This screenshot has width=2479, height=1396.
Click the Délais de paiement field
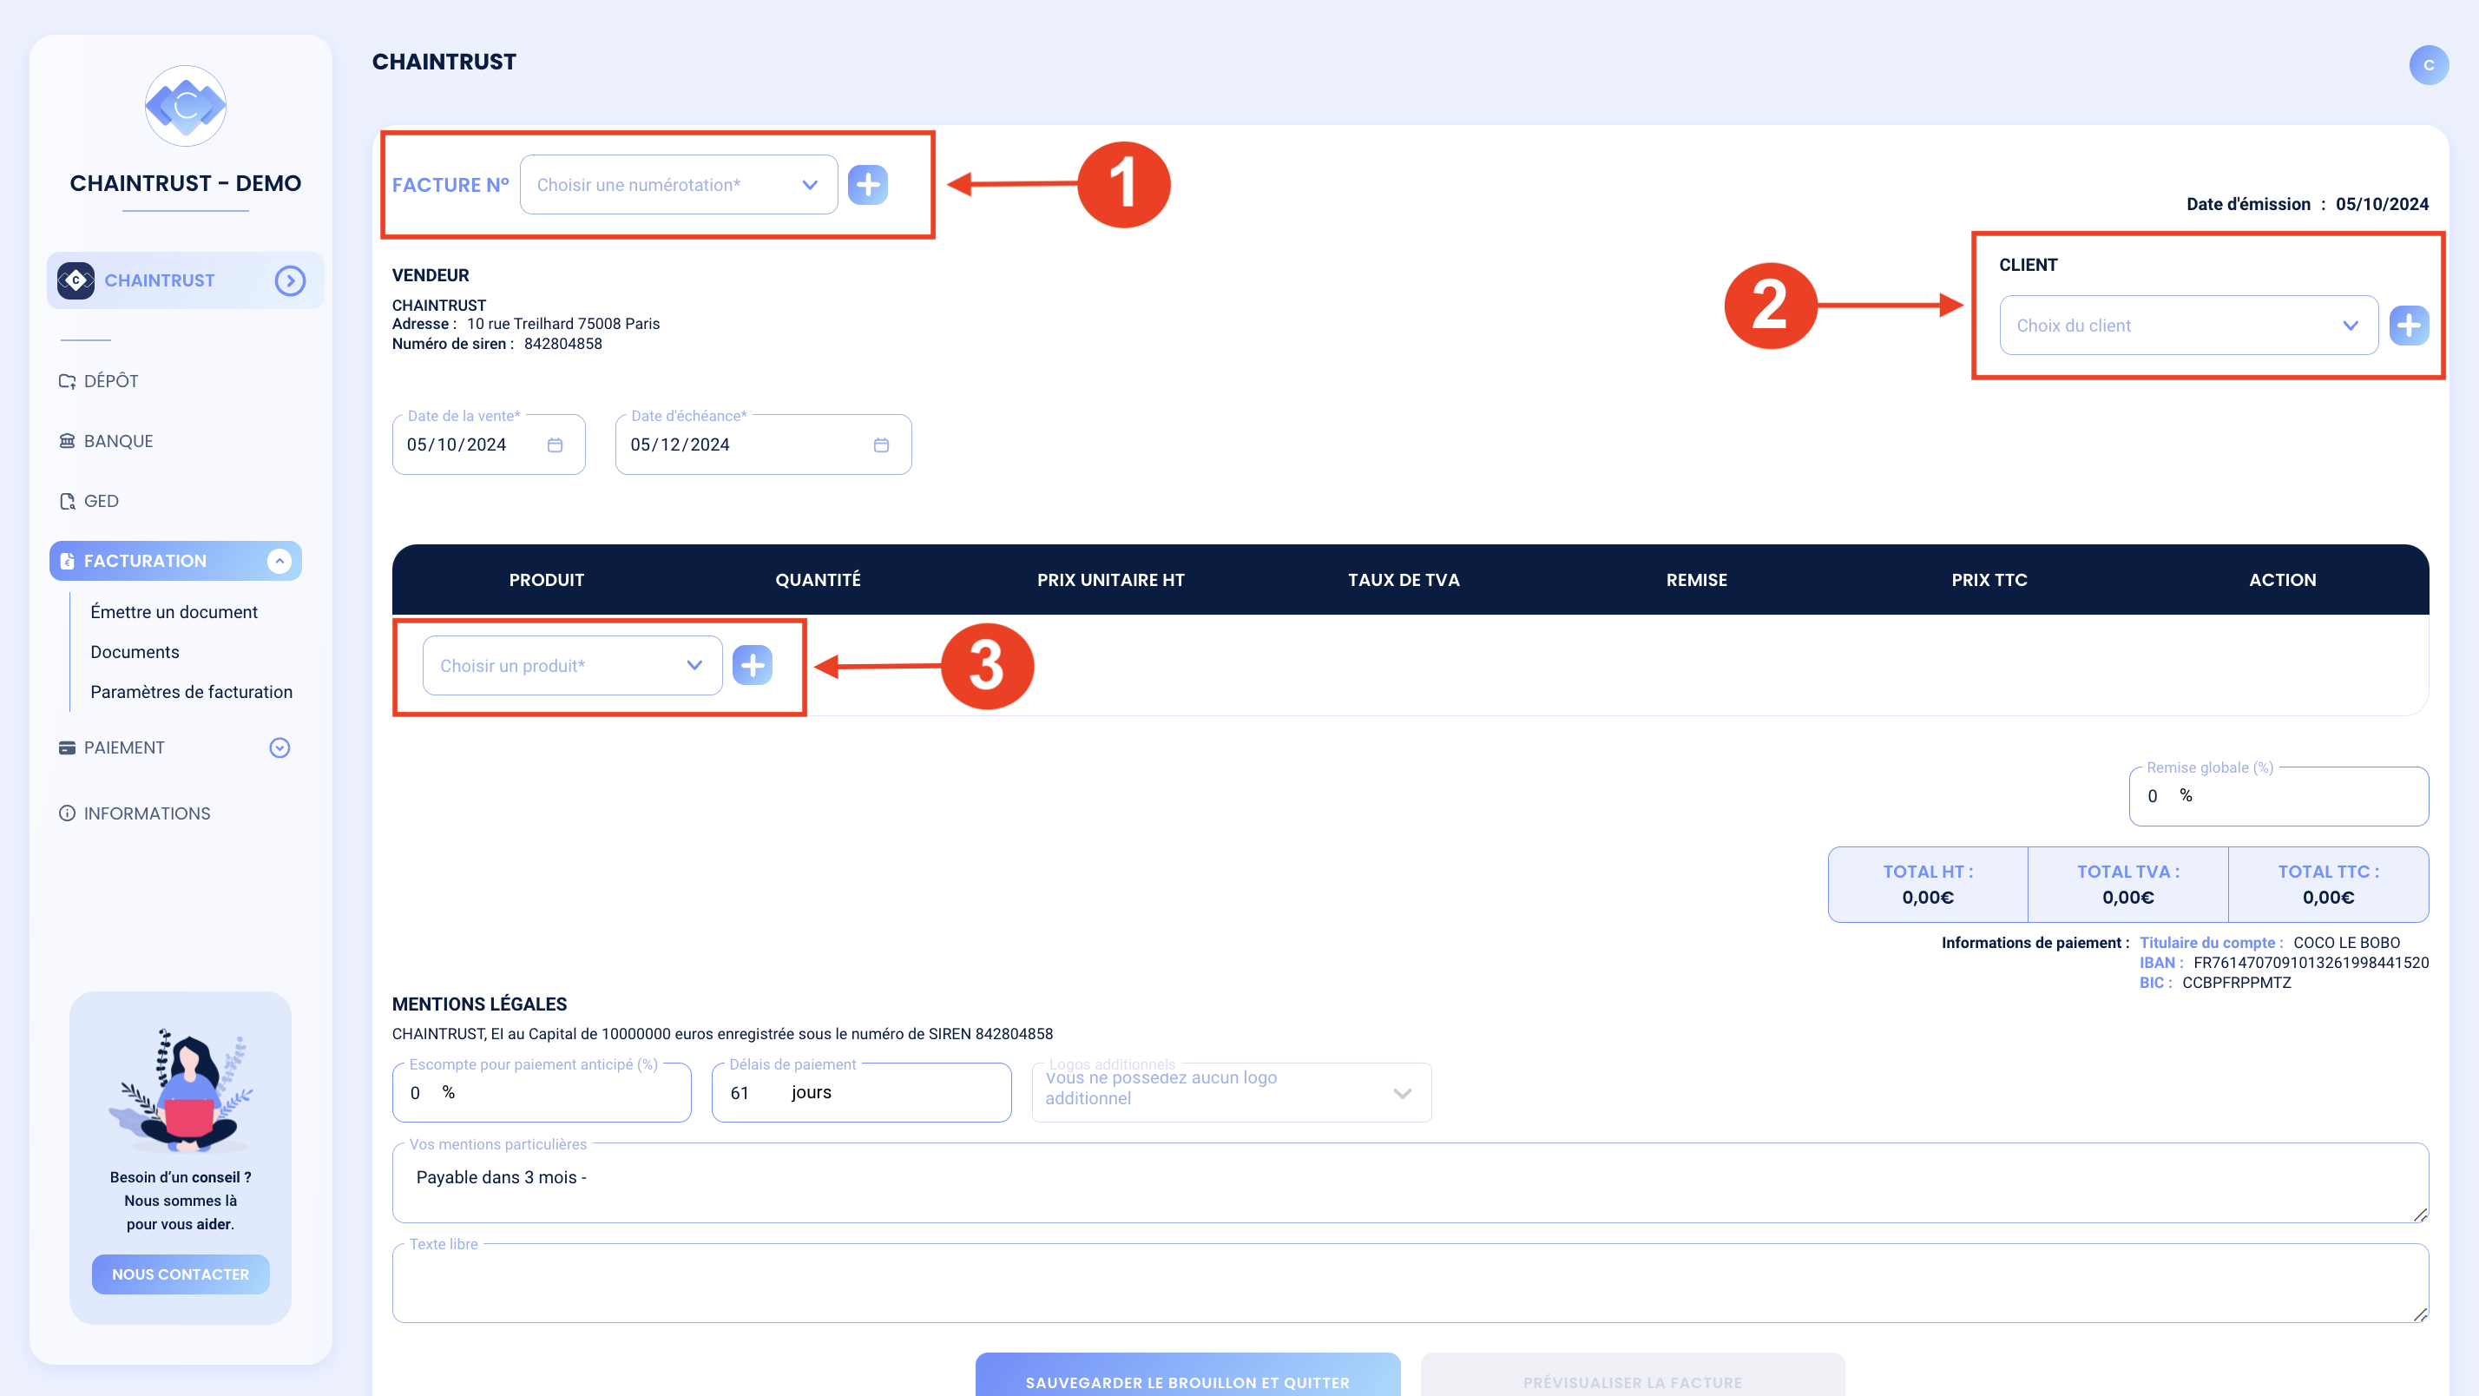tap(861, 1093)
